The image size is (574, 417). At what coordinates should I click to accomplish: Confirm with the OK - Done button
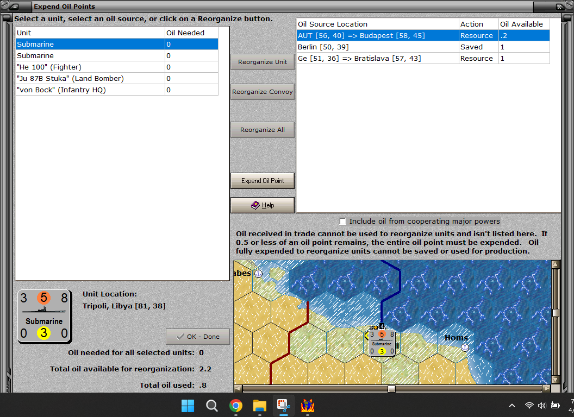pos(197,336)
